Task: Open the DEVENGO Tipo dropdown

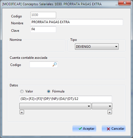Action: [97, 47]
